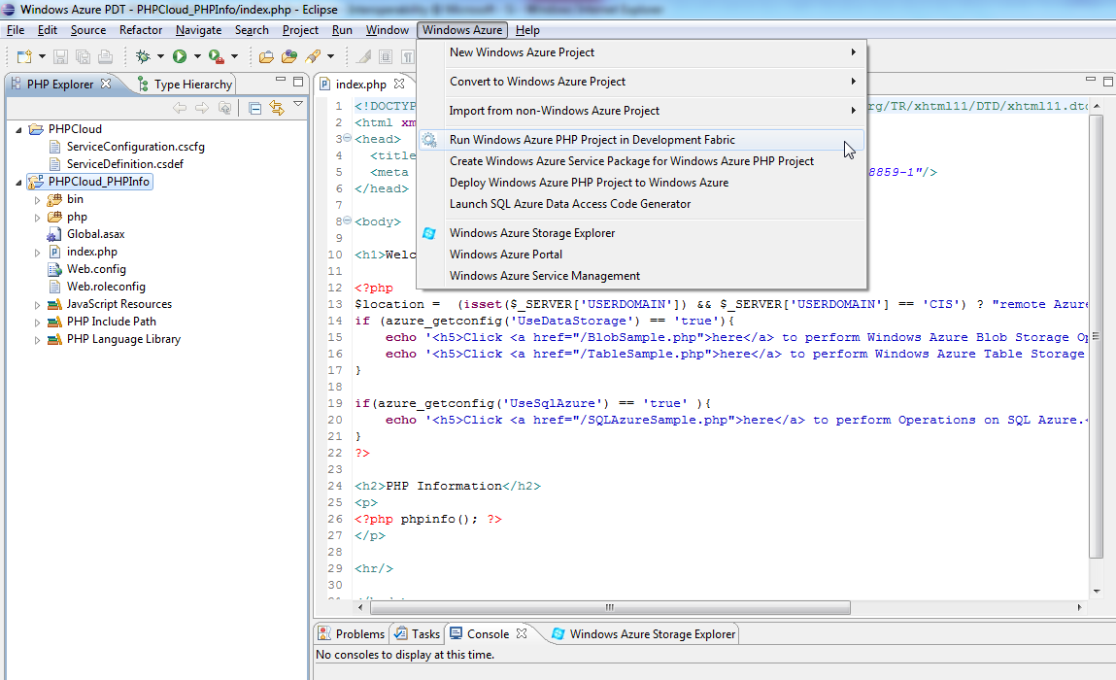Switch to the Problems tab
This screenshot has width=1116, height=680.
coord(352,633)
